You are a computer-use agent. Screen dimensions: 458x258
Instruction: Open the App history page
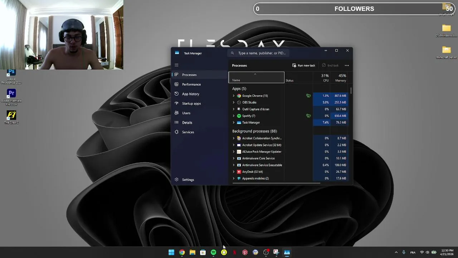[x=200, y=94]
